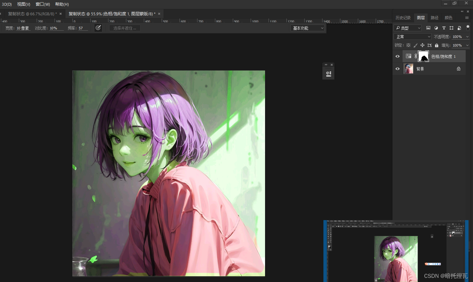
Task: Switch to the 路径 panel tab
Action: pos(434,18)
